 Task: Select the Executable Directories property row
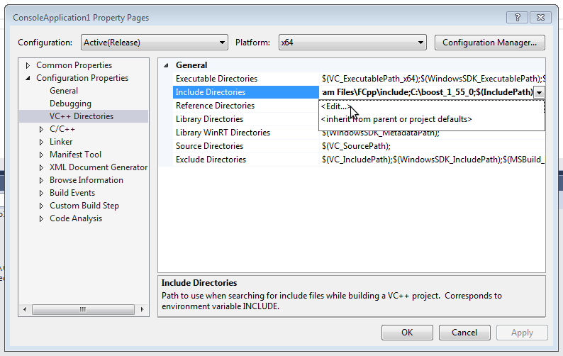click(x=216, y=79)
